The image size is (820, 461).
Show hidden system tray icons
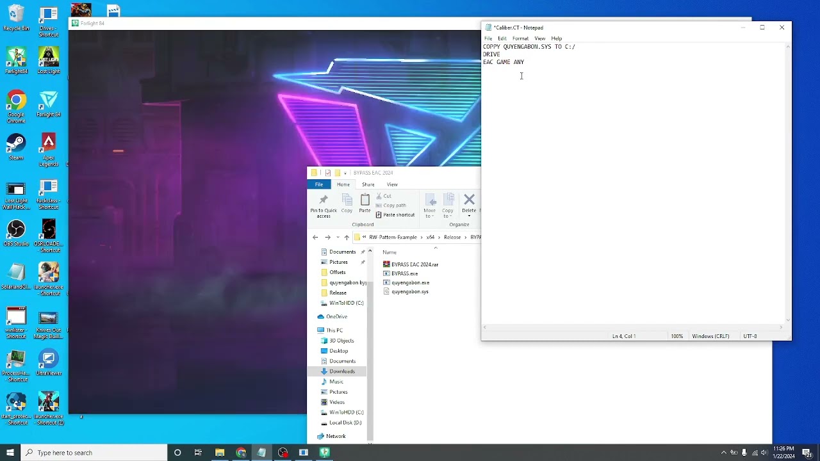tap(724, 453)
